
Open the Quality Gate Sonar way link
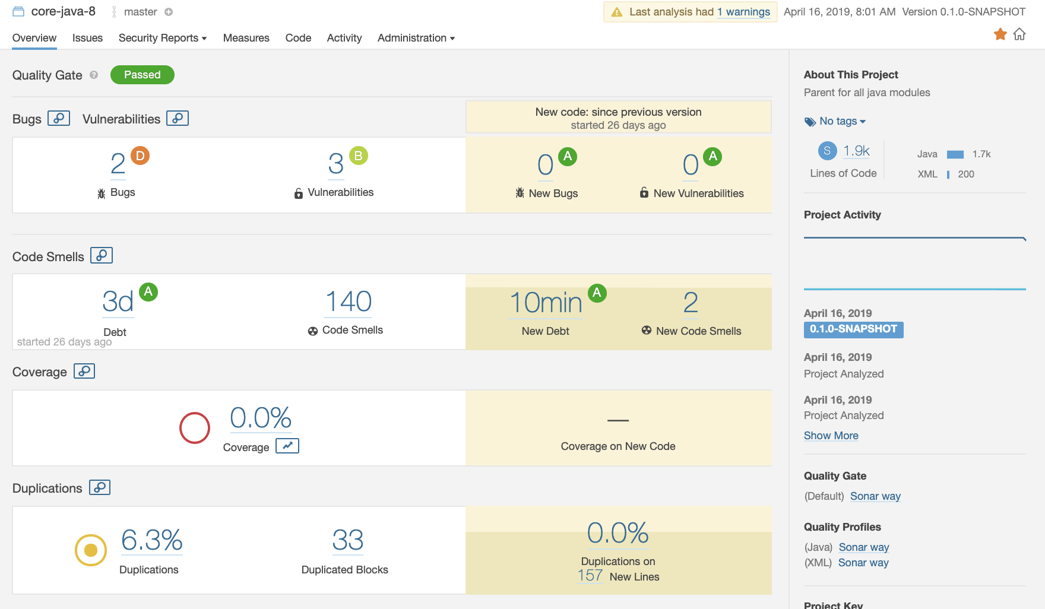click(875, 496)
